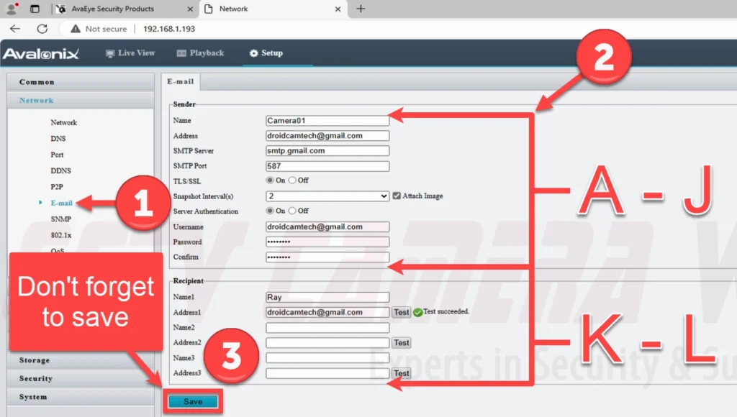
Task: Click the page reload icon
Action: pos(42,29)
